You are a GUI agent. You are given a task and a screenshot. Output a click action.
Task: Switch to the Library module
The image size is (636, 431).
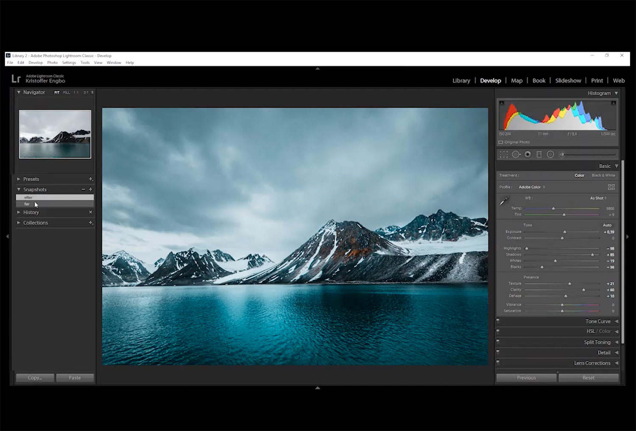[461, 81]
